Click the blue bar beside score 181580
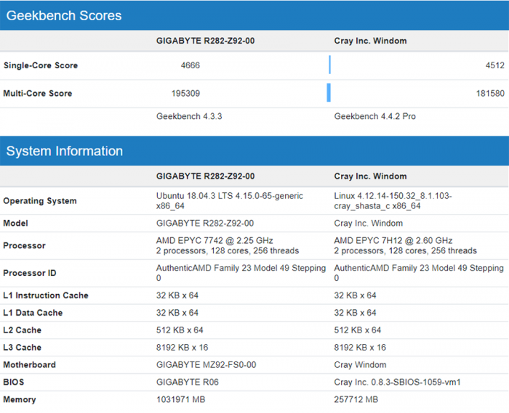Image resolution: width=509 pixels, height=413 pixels. pos(329,93)
